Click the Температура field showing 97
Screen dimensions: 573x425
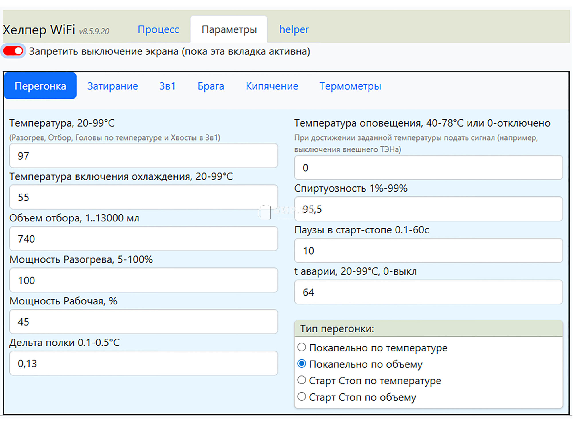143,156
